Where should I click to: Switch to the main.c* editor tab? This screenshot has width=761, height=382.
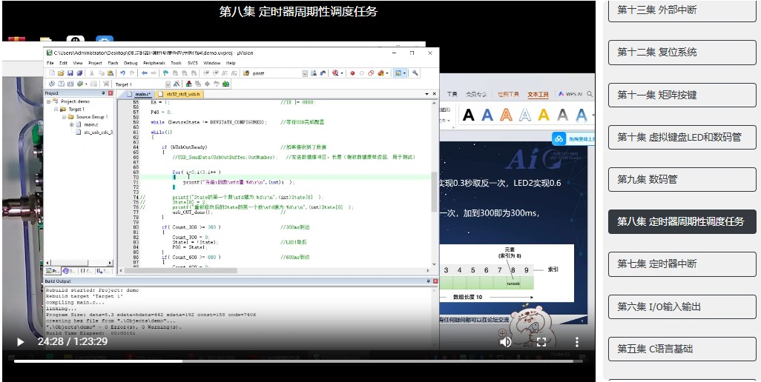click(x=138, y=95)
